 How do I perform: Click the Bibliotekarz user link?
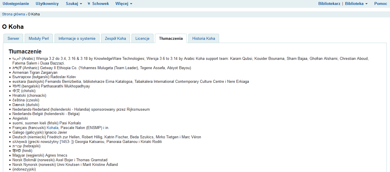click(x=329, y=4)
